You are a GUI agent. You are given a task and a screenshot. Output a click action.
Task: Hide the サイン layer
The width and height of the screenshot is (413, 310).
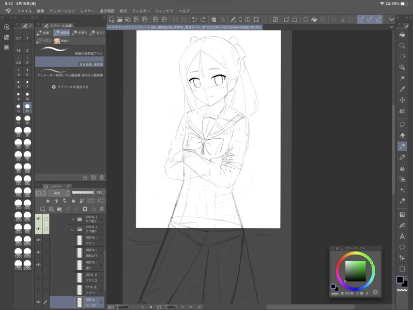38,240
